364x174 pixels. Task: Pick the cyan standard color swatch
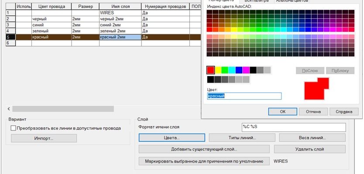tap(232, 70)
